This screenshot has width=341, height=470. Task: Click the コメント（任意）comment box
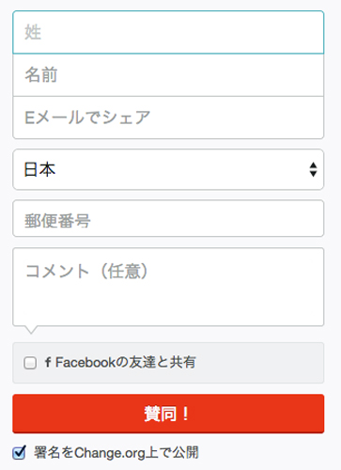[x=168, y=287]
